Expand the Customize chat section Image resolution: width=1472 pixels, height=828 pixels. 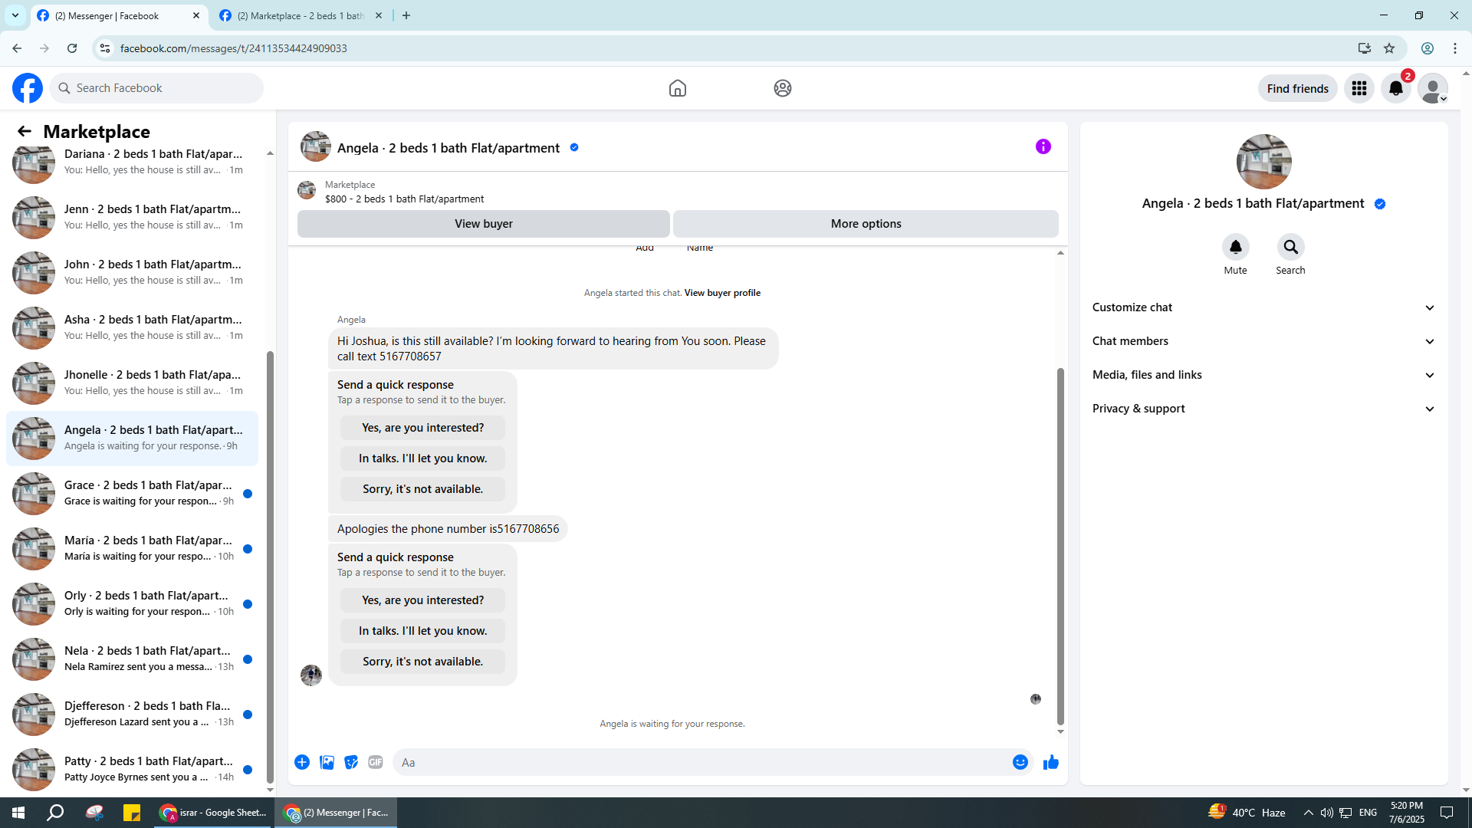pos(1263,307)
